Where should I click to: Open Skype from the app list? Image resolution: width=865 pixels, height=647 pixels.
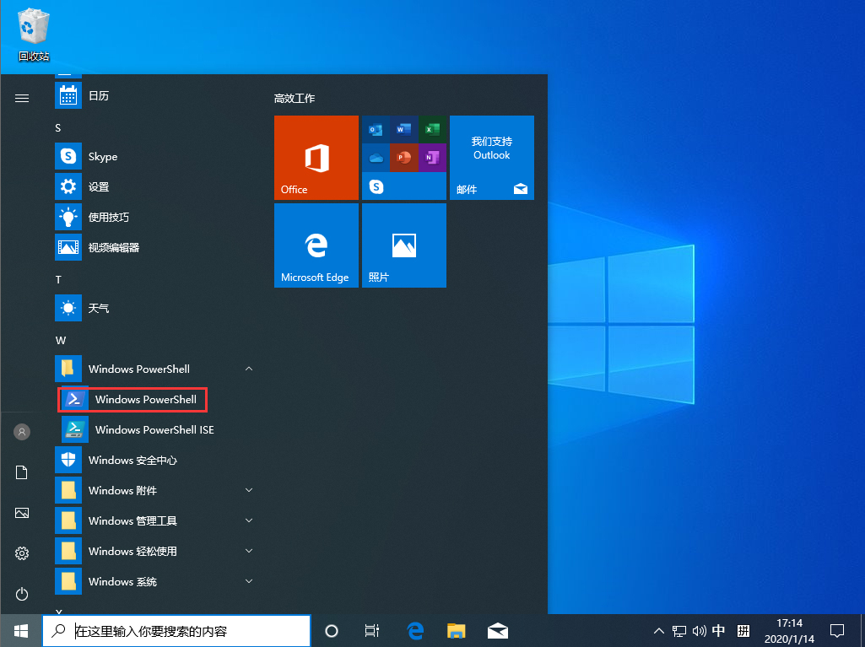point(103,156)
